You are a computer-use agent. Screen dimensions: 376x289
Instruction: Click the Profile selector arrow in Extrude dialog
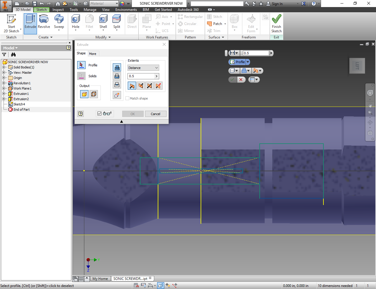81,65
